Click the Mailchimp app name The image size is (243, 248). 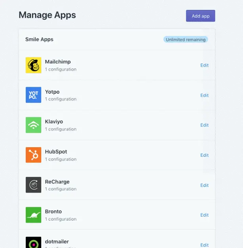pyautogui.click(x=58, y=62)
